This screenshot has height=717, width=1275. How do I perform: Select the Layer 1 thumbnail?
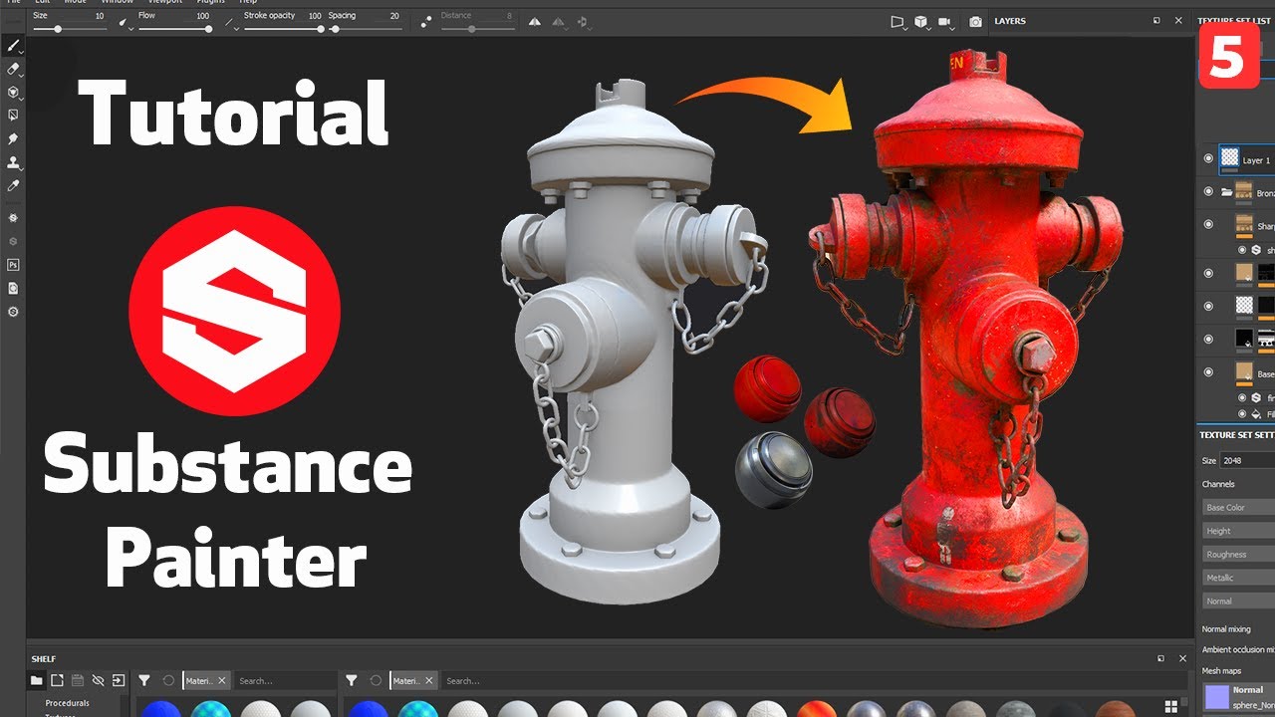(x=1230, y=157)
